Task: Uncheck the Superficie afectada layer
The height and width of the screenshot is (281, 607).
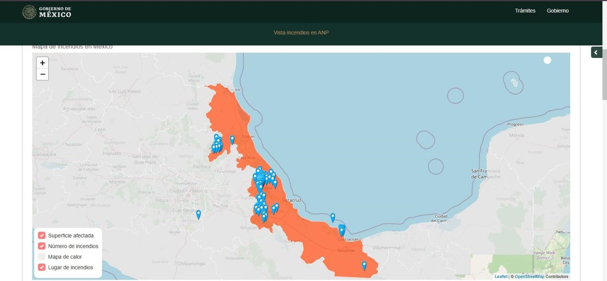Action: 42,236
